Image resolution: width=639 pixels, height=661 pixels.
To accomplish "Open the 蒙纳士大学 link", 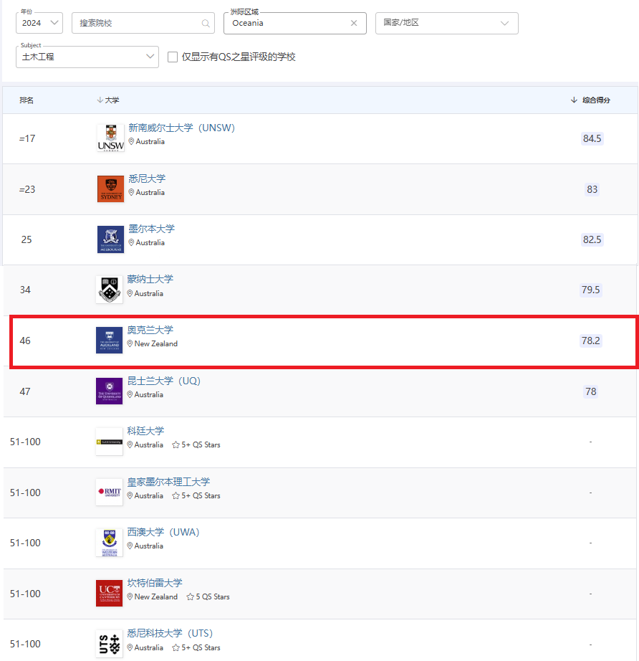I will pos(150,279).
